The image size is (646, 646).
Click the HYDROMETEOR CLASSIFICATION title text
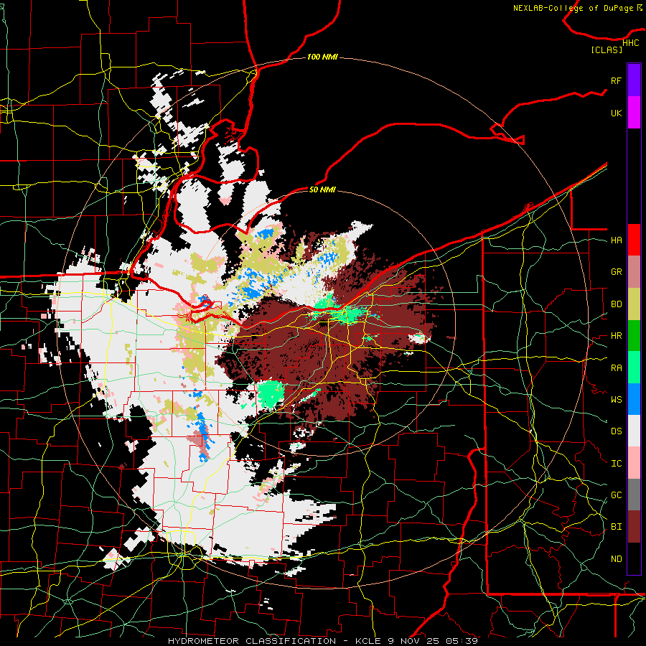pyautogui.click(x=252, y=641)
